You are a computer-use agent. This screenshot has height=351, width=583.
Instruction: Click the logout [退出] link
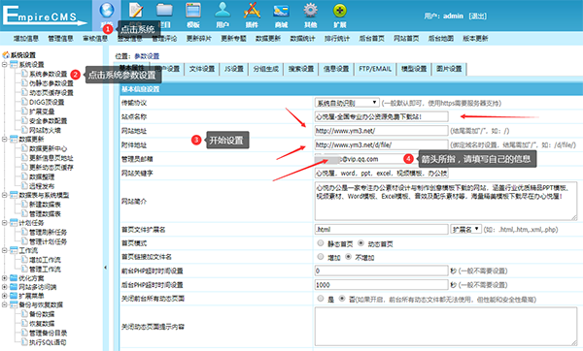click(477, 16)
